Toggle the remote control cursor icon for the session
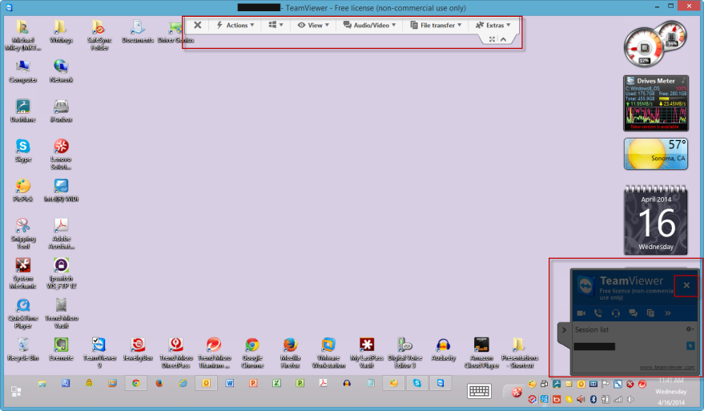This screenshot has width=704, height=411. [x=689, y=345]
